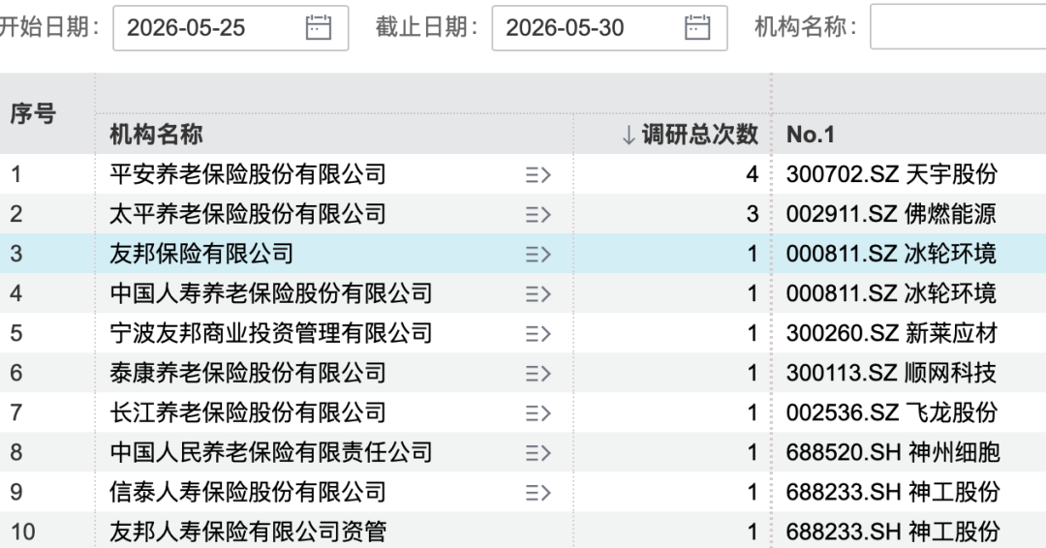Click 688233.SH 神工股份 in 友邦人寿保险's row
This screenshot has height=548, width=1046.
click(893, 532)
